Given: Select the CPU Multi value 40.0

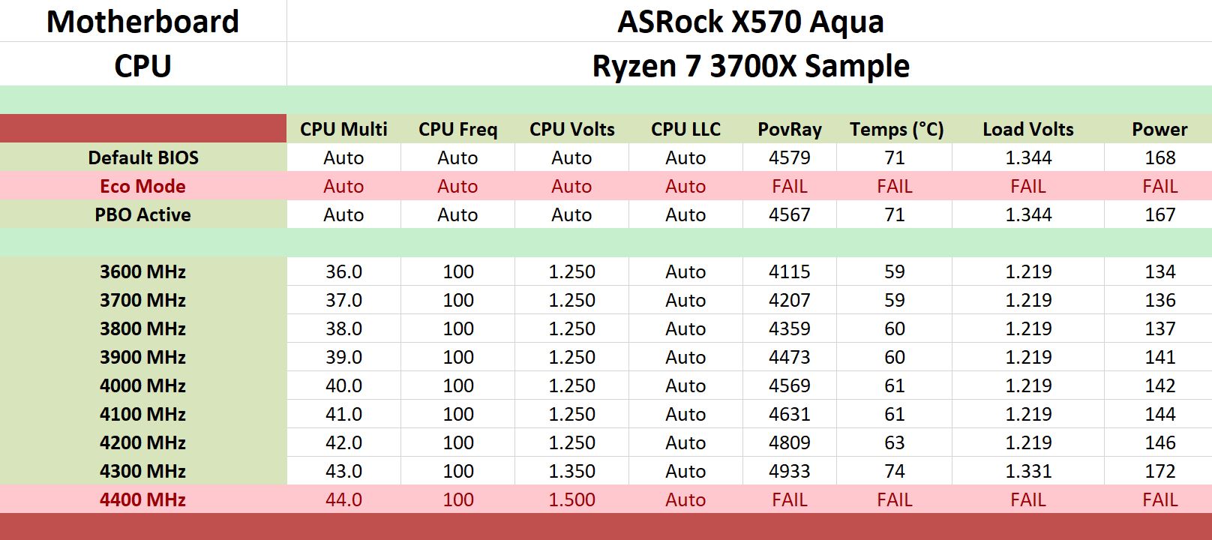Looking at the screenshot, I should click(x=343, y=385).
